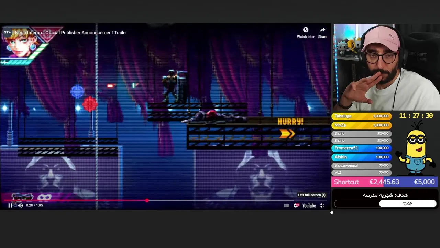Click the €5,000 goal amount
Image resolution: width=440 pixels, height=248 pixels.
point(424,182)
